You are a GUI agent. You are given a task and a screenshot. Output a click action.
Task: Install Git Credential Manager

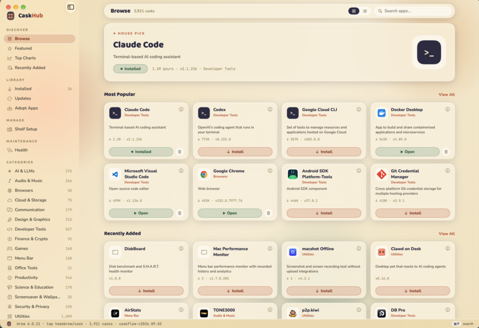413,213
